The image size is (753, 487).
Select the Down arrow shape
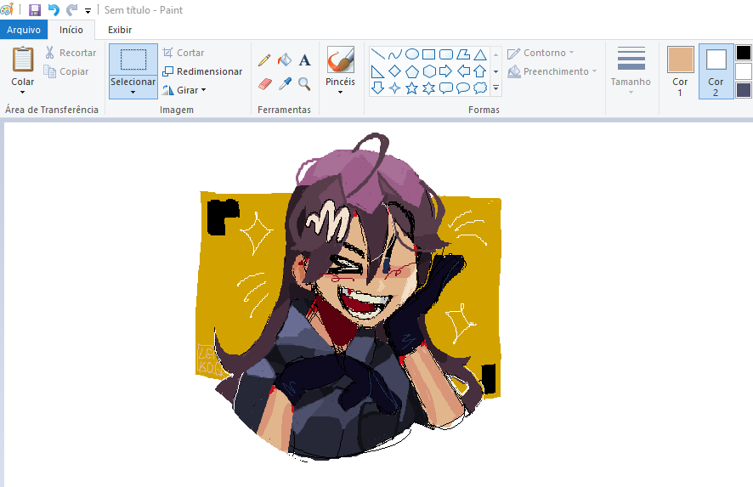point(378,88)
